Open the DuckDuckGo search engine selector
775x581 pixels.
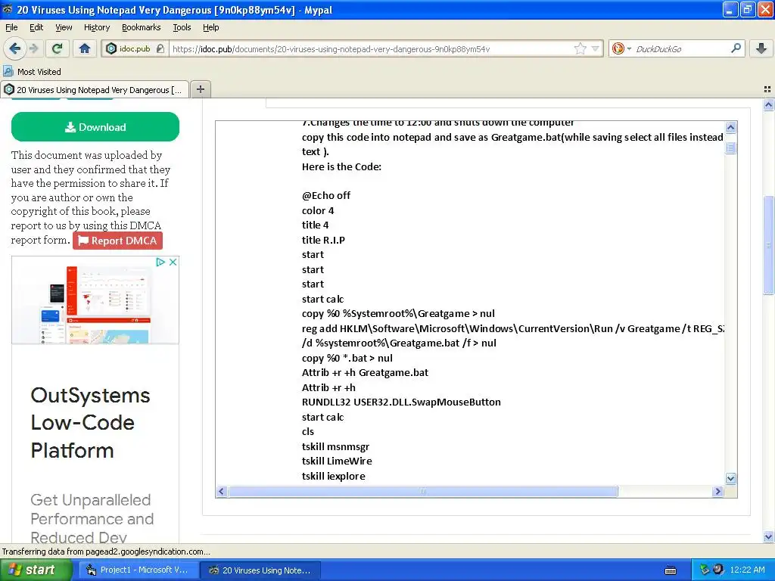coord(621,48)
